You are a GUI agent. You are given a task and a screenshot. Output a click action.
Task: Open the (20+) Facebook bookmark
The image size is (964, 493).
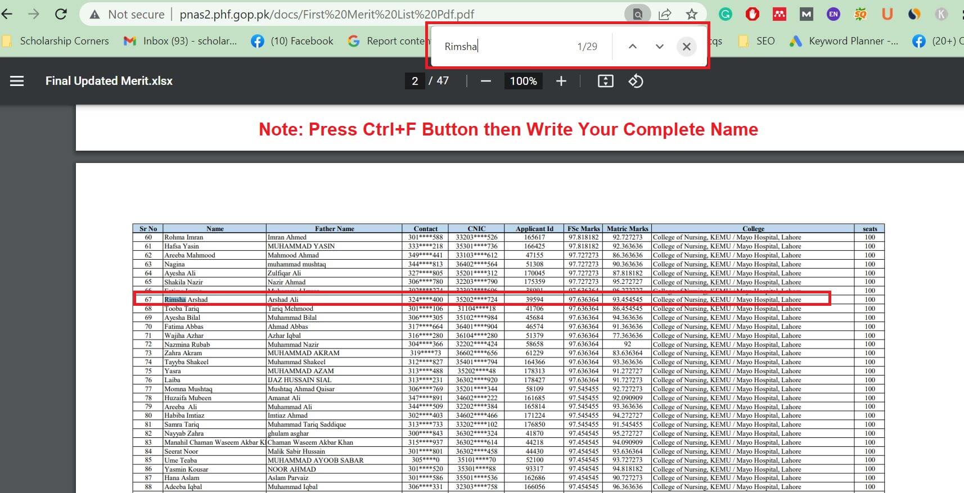(x=938, y=41)
